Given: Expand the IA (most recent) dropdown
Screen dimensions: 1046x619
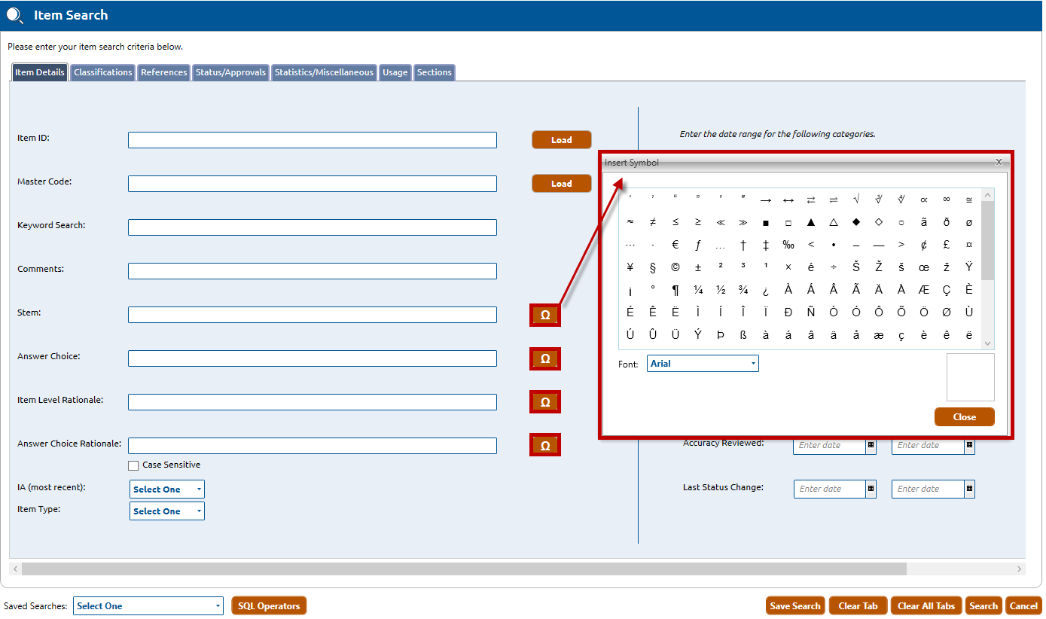Looking at the screenshot, I should (x=166, y=489).
